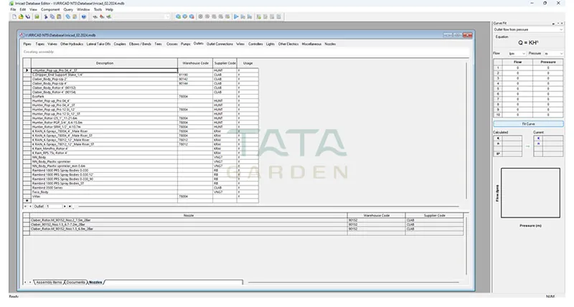The height and width of the screenshot is (307, 574).
Task: Go to next Outlet record arrow
Action: [x=65, y=207]
